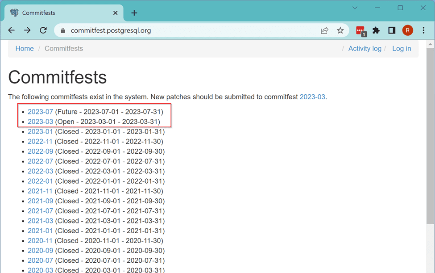Click the forward navigation arrow

[27, 30]
